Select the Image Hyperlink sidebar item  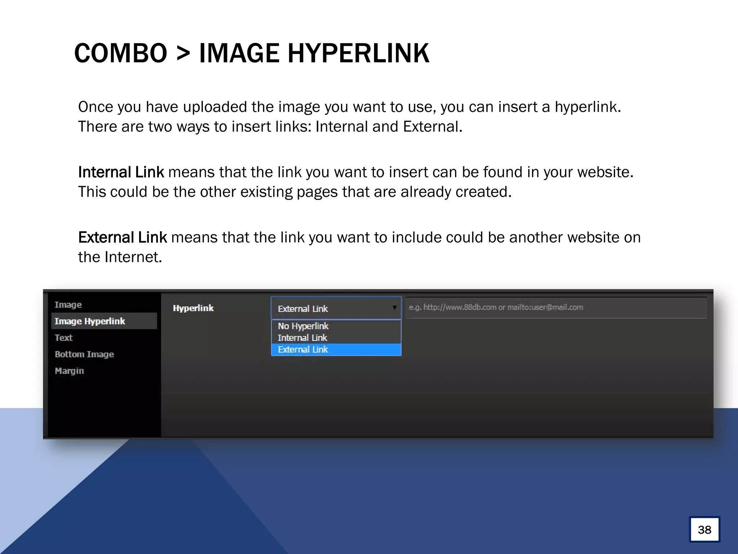[x=104, y=321]
